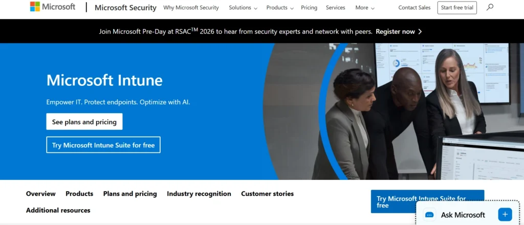This screenshot has height=225, width=524.
Task: Switch to the Overview tab
Action: point(41,194)
